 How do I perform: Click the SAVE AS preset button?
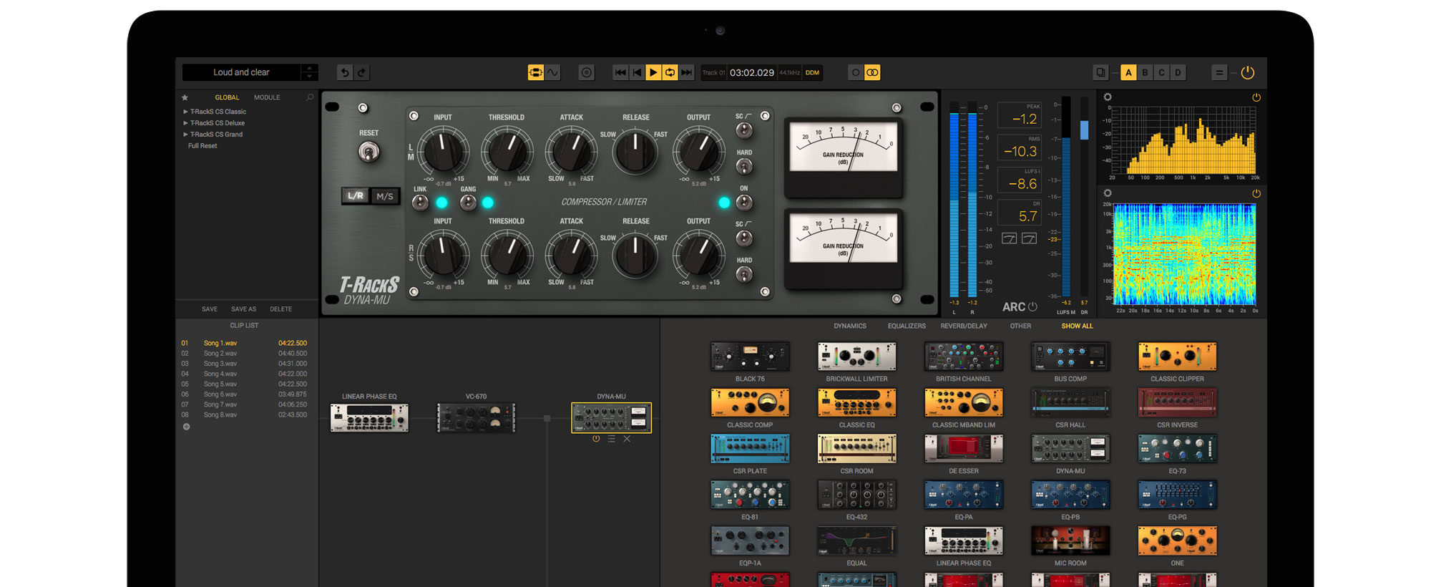(243, 309)
